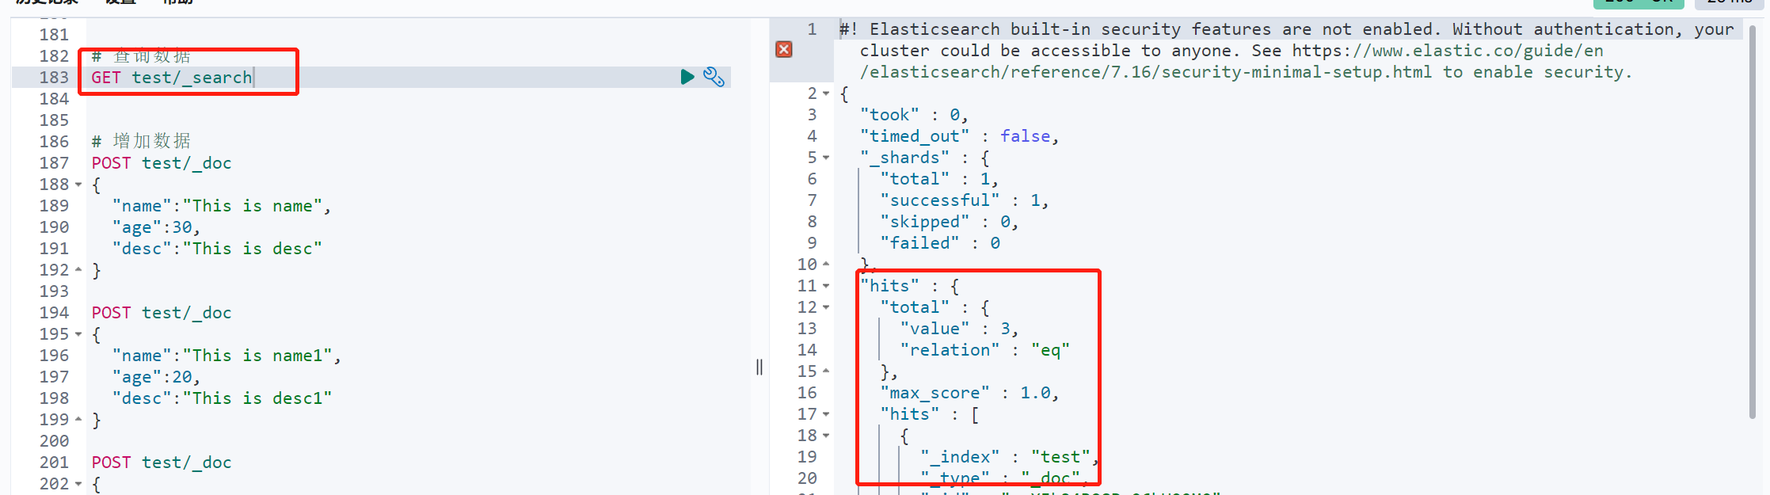Click the security warning text on response line 1
This screenshot has height=495, width=1770.
pyautogui.click(x=1287, y=51)
